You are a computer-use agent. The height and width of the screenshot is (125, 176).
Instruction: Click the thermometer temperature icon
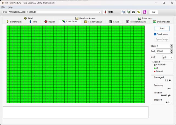click(x=105, y=12)
